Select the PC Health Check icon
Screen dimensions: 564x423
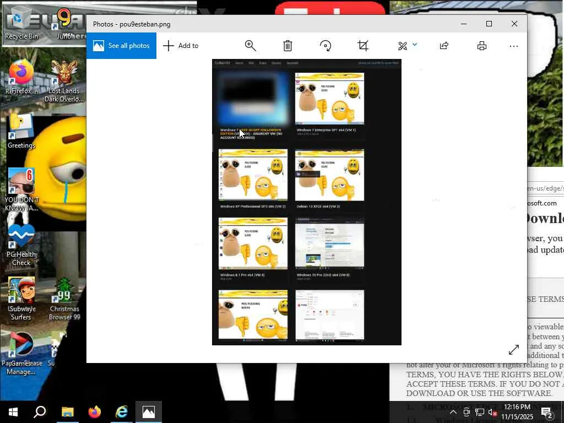(21, 245)
